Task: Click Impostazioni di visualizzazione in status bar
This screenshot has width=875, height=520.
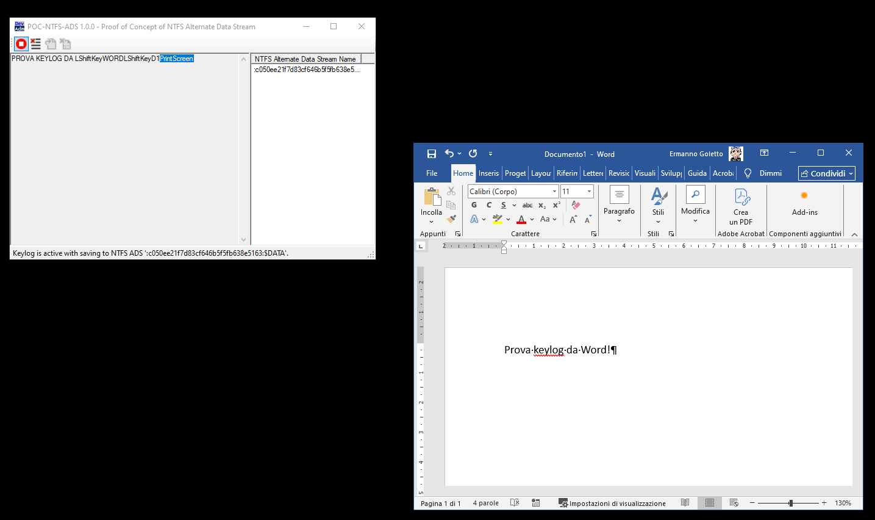Action: click(x=612, y=503)
